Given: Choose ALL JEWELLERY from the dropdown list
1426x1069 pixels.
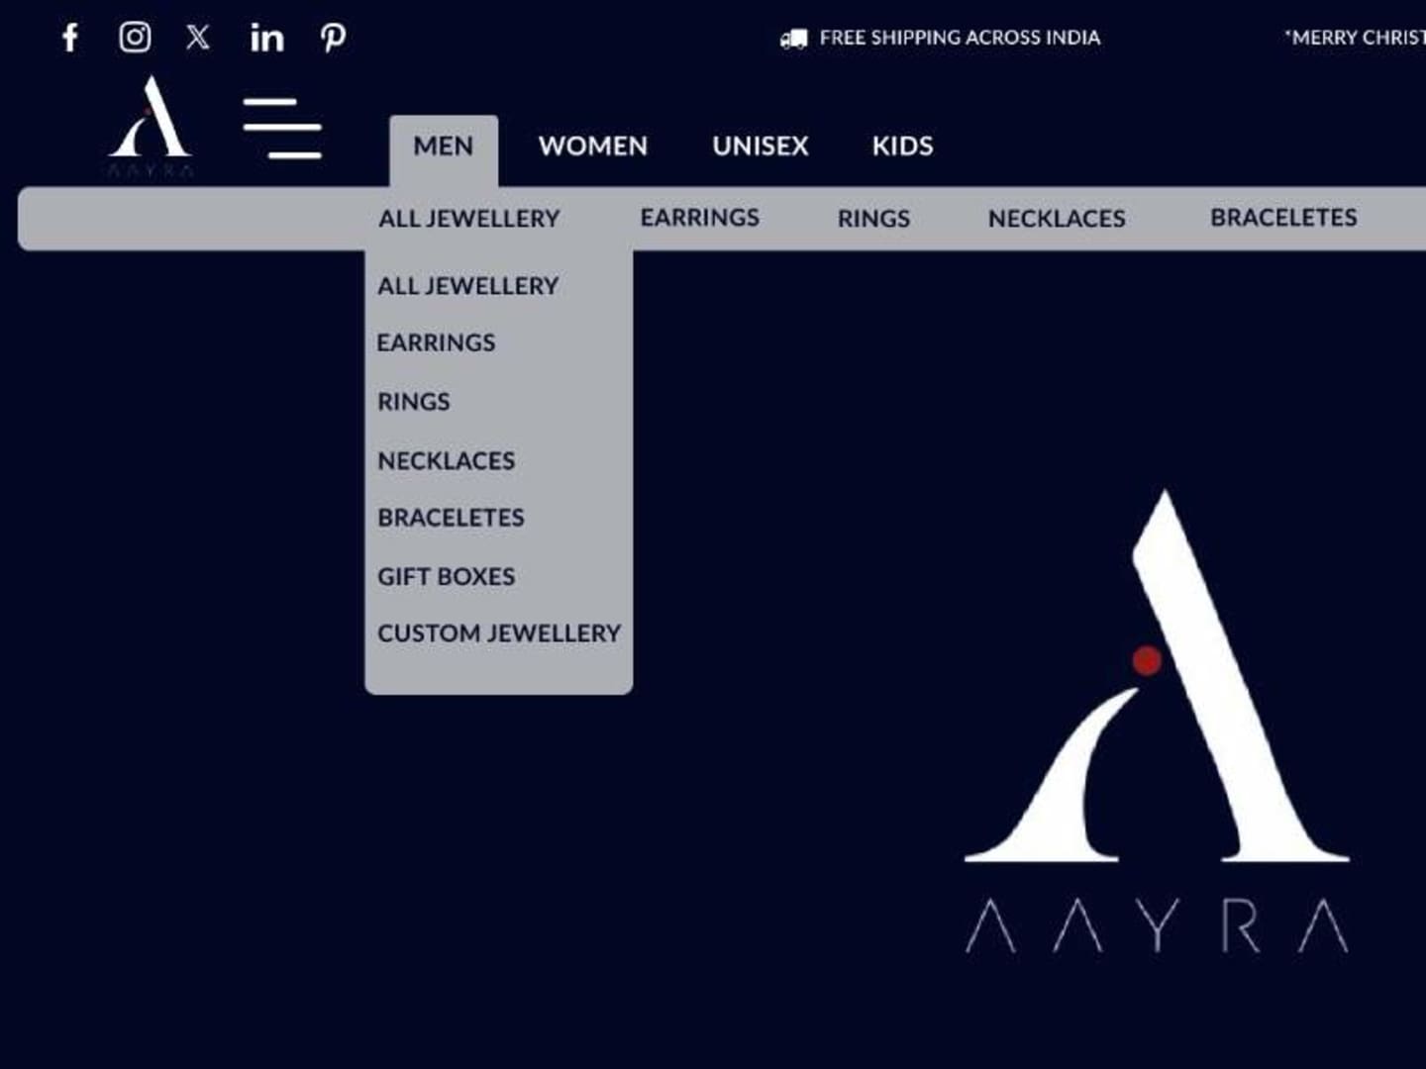Looking at the screenshot, I should (x=468, y=286).
